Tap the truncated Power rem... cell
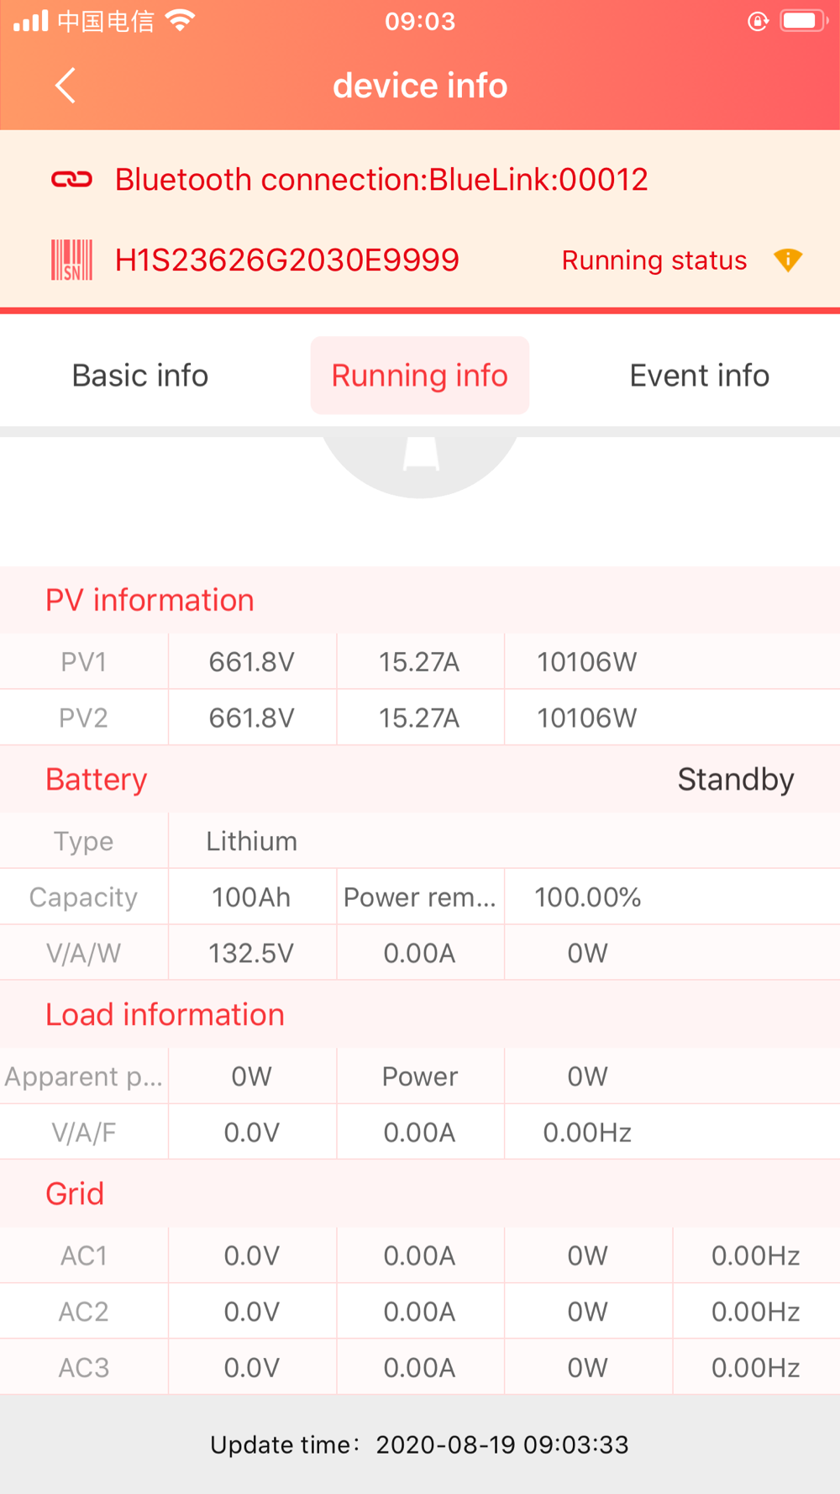Viewport: 840px width, 1494px height. 420,897
